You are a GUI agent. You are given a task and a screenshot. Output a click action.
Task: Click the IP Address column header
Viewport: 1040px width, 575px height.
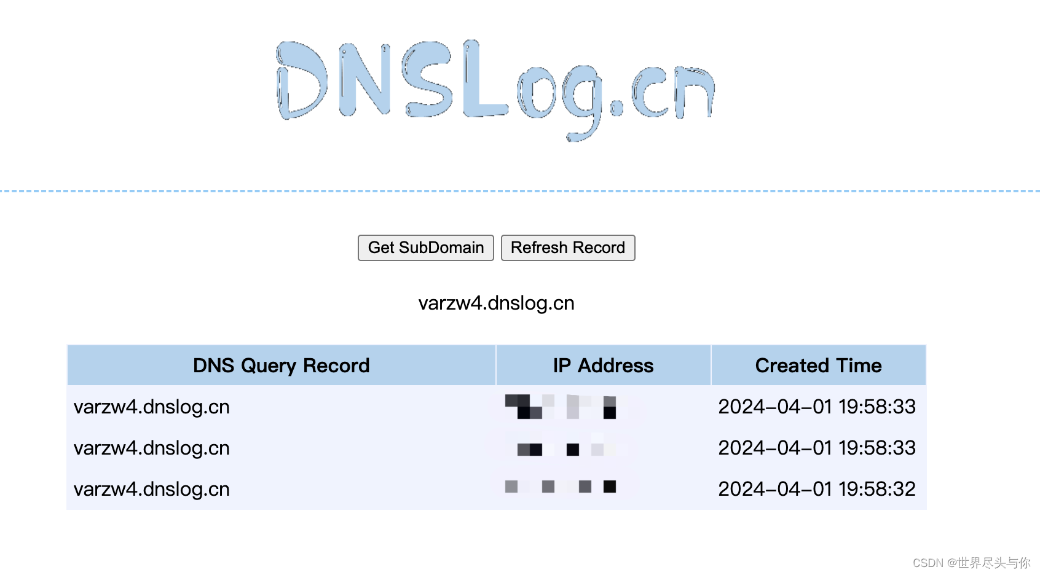pos(603,366)
